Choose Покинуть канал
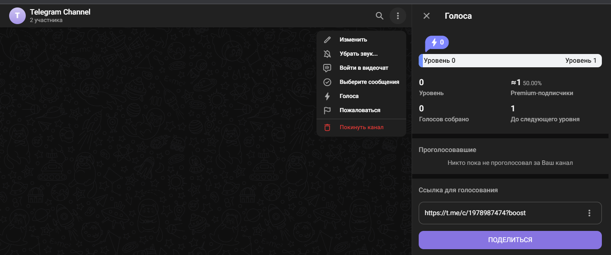Screen dimensions: 611x255 [x=361, y=127]
